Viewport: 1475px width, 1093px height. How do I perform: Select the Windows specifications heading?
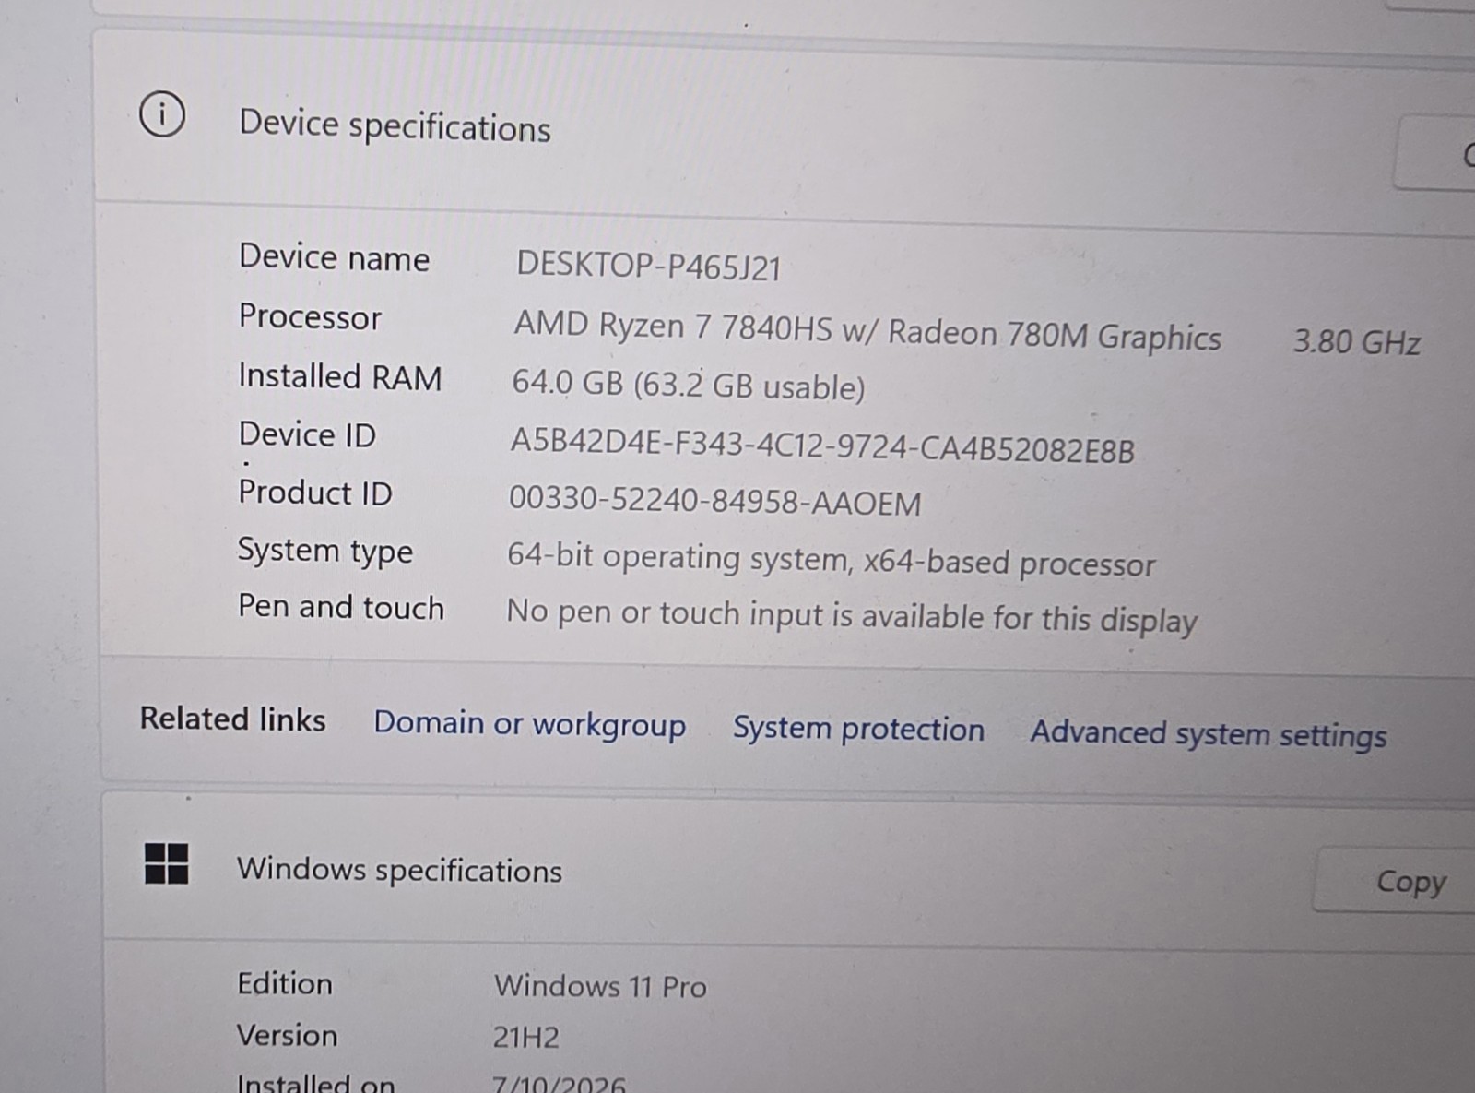[x=399, y=870]
